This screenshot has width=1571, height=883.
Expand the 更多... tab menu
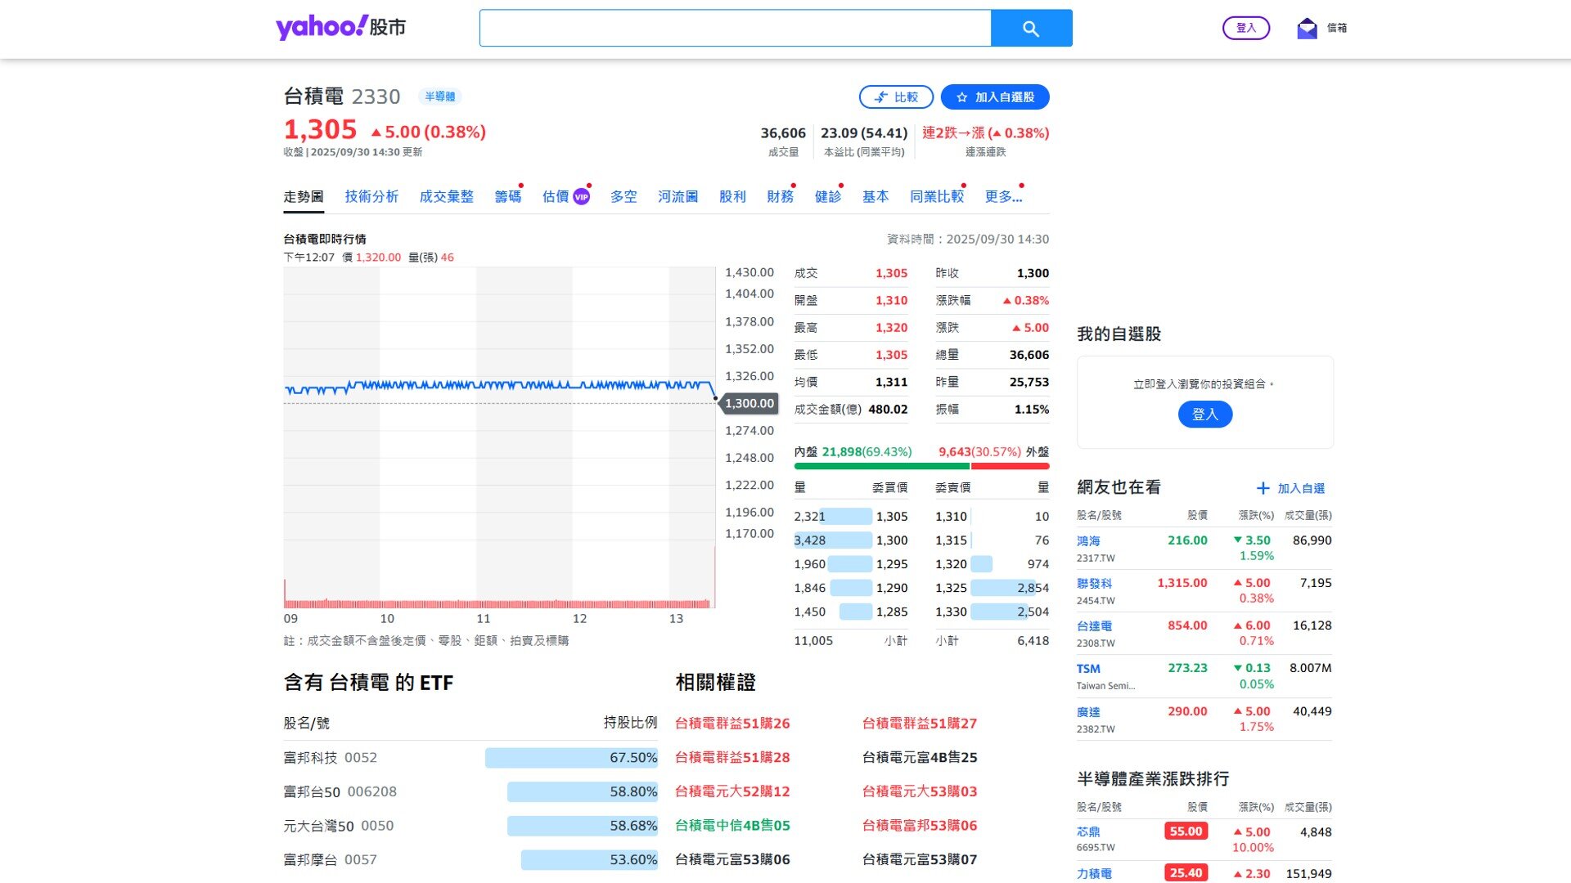tap(1004, 197)
